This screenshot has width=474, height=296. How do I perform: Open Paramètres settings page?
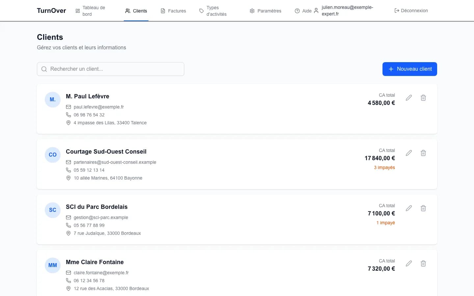point(265,11)
